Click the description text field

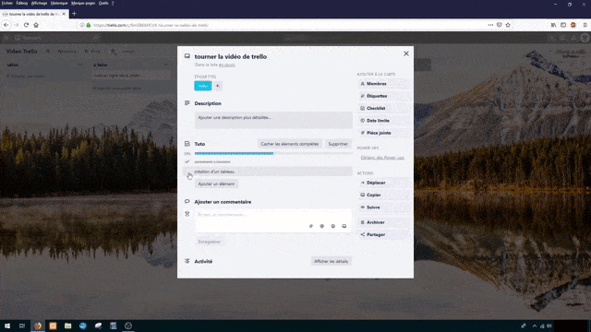pos(273,120)
